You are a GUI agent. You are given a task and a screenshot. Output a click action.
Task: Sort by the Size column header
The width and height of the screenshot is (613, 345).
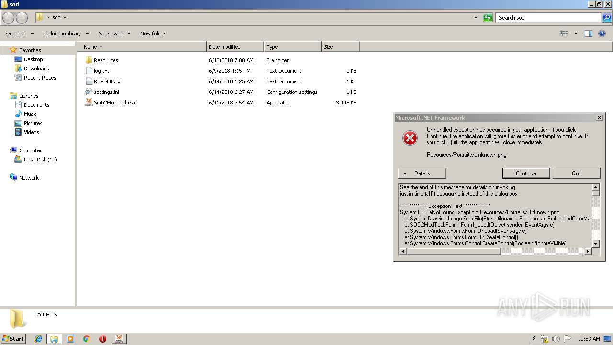341,47
